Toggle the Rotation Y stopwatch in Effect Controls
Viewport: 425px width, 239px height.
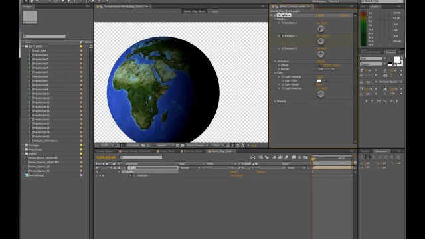(x=282, y=36)
